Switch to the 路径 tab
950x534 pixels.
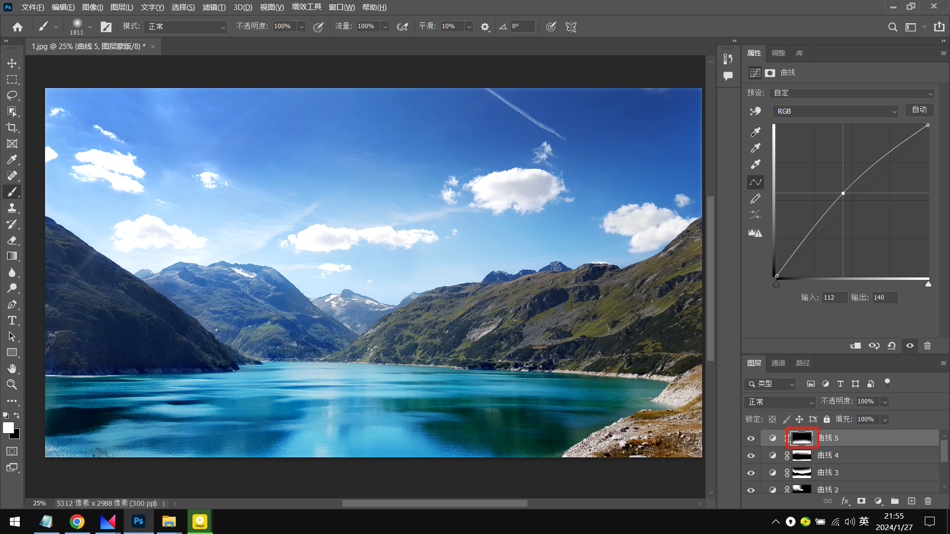803,363
